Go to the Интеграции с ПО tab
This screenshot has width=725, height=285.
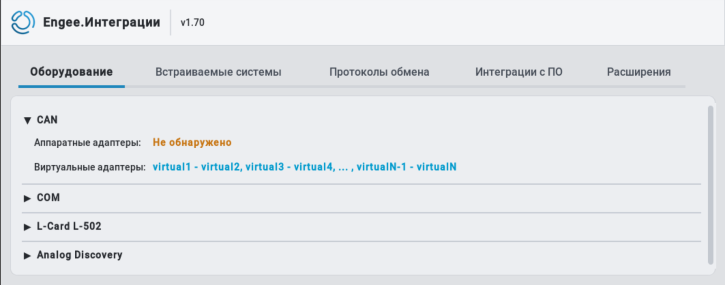click(x=519, y=72)
